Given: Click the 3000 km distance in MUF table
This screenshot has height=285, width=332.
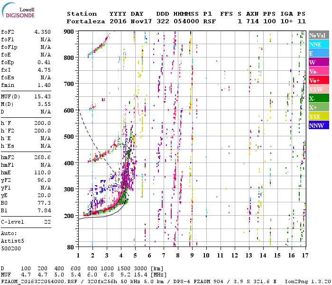Looking at the screenshot, I should [140, 269].
